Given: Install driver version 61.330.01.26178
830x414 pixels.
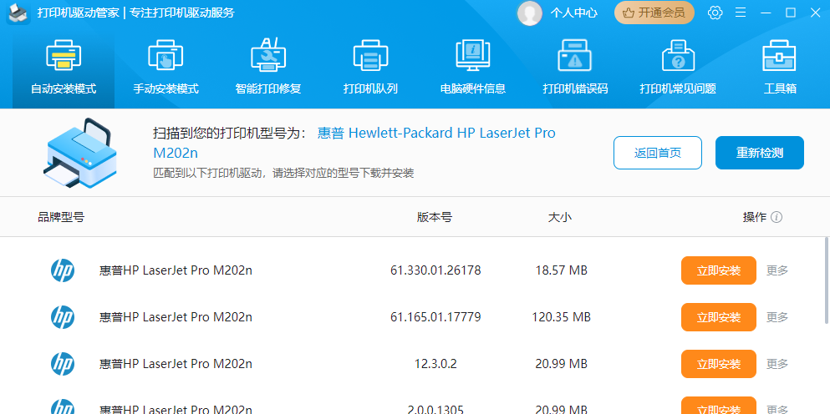Looking at the screenshot, I should [718, 270].
